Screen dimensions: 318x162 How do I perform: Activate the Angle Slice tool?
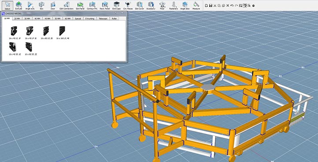[185, 5]
